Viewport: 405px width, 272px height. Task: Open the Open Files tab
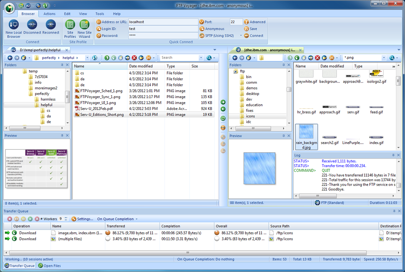pos(50,266)
